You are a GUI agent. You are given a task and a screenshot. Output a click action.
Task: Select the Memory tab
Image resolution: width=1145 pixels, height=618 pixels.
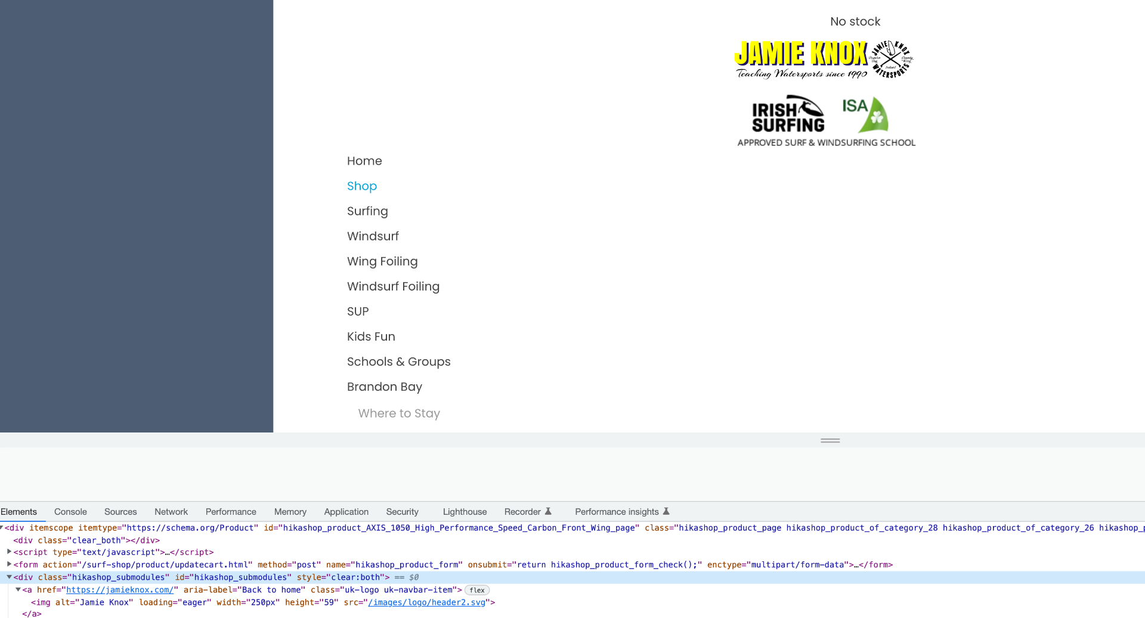(290, 512)
